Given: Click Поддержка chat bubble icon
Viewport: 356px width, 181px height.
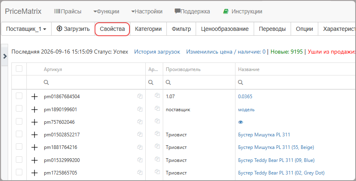Looking at the screenshot, I should point(177,11).
